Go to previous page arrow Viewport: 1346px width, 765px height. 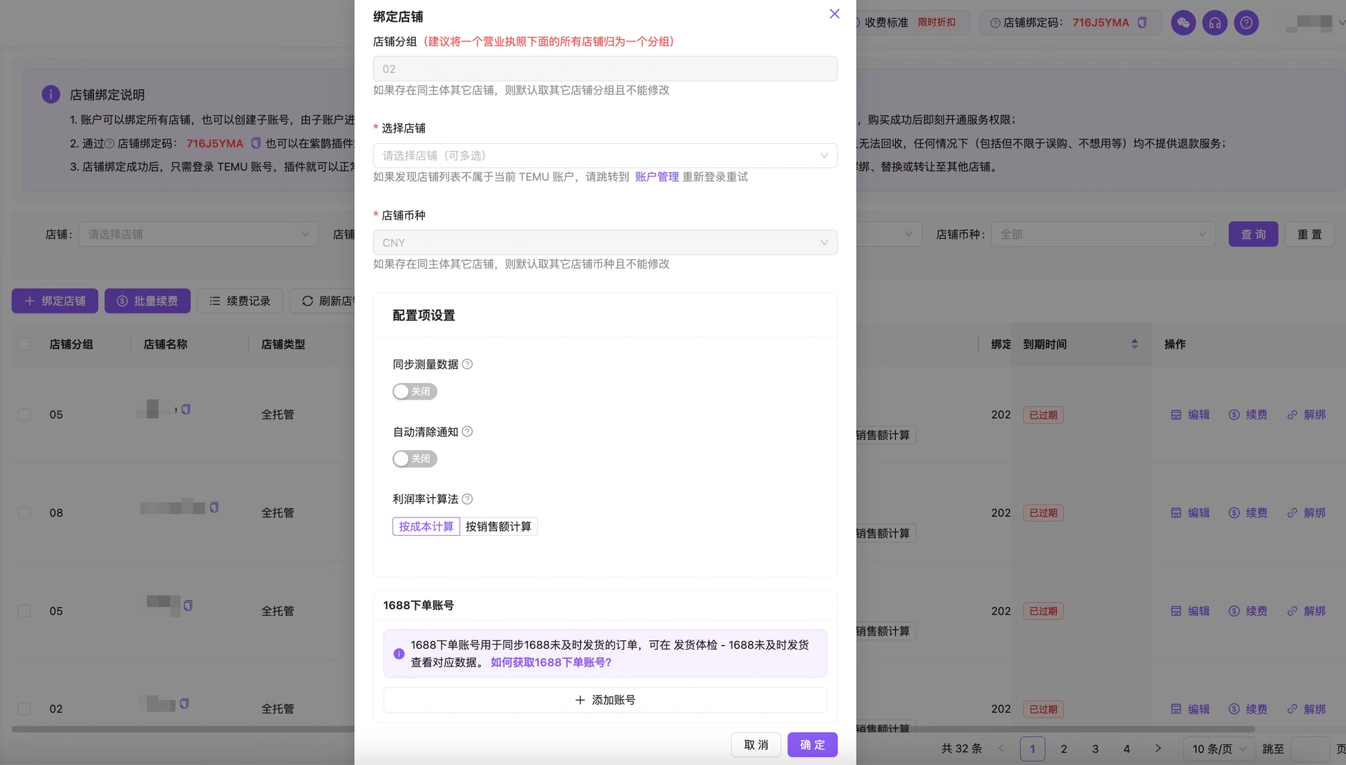pos(1001,749)
